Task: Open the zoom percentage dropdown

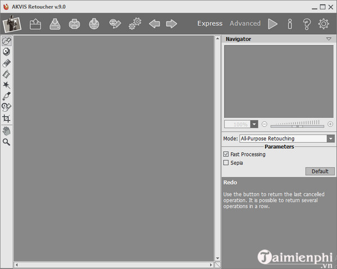Action: click(x=254, y=124)
